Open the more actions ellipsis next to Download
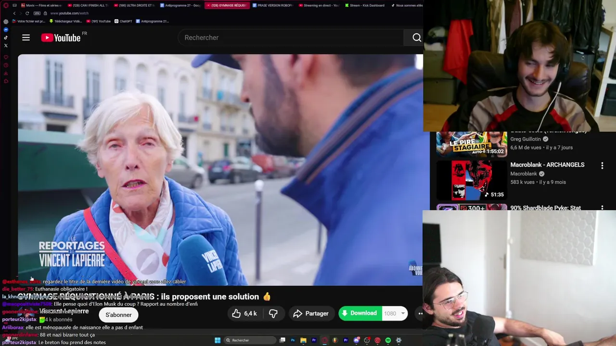 point(420,313)
